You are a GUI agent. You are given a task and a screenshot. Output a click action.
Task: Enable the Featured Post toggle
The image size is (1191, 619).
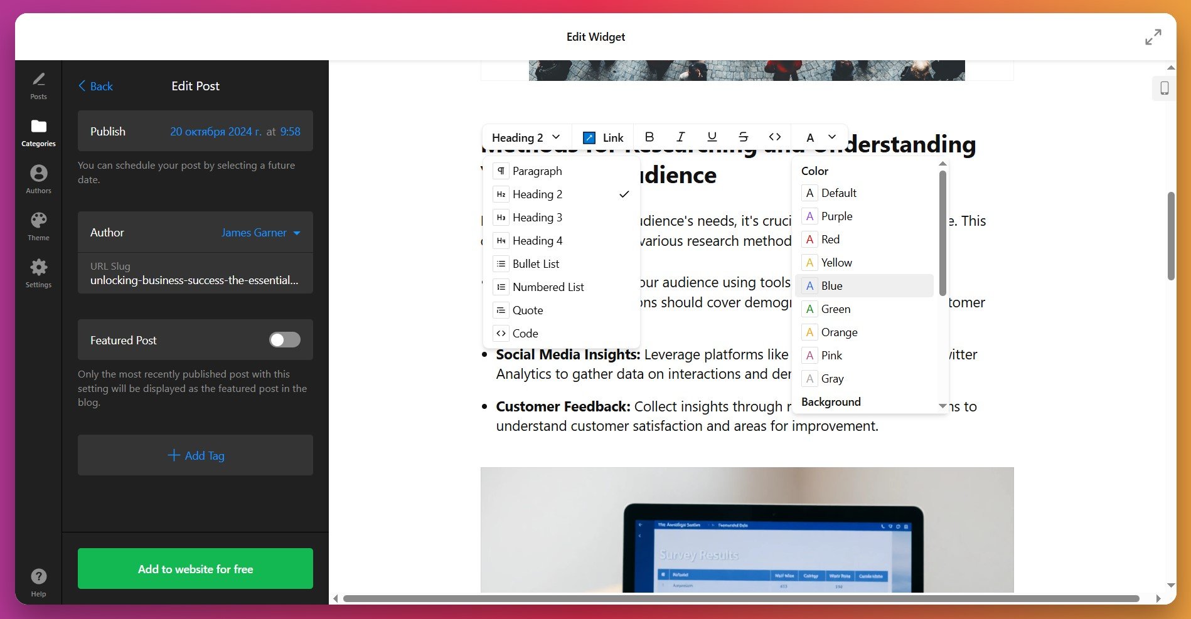(x=284, y=340)
